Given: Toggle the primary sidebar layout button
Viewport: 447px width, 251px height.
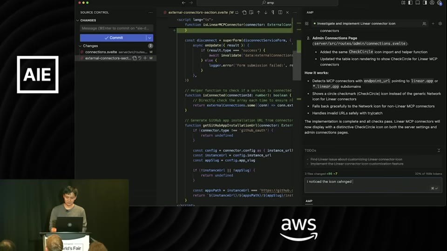Looking at the screenshot, I should 410,3.
